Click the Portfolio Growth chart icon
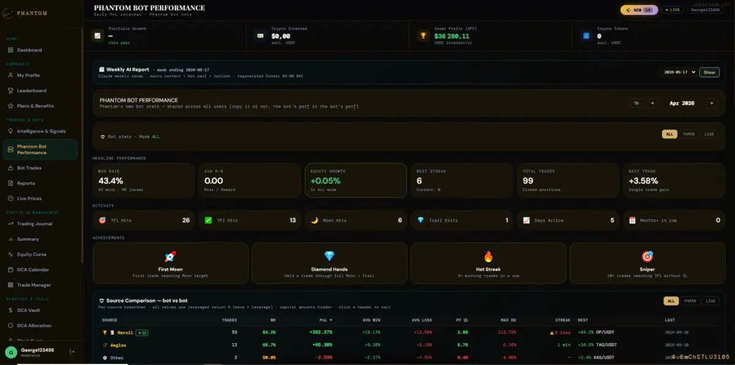The image size is (735, 365). click(x=97, y=36)
